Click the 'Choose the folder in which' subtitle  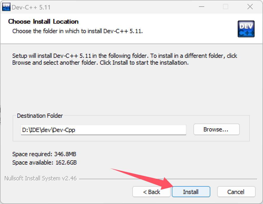tap(77, 31)
